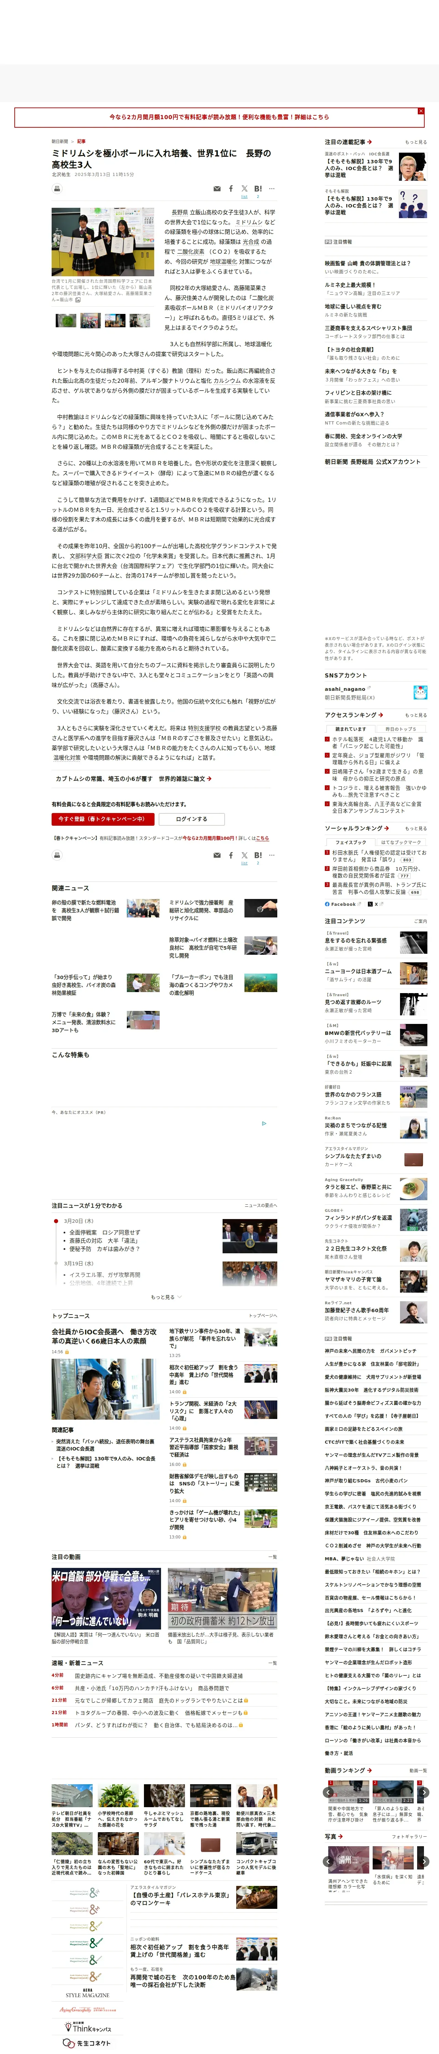Open 「ブルーカーボン」でも注目 related news

[x=202, y=985]
